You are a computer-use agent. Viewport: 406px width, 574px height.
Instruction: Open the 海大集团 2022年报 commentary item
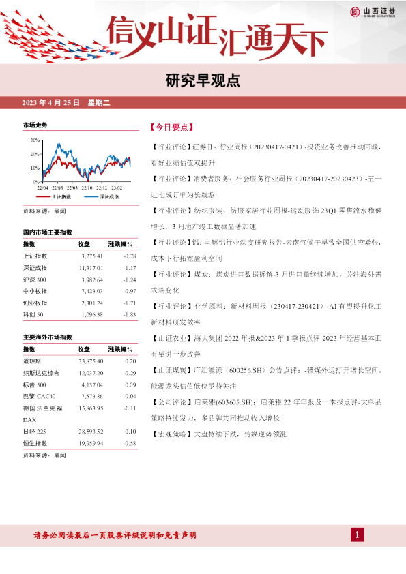pyautogui.click(x=266, y=346)
